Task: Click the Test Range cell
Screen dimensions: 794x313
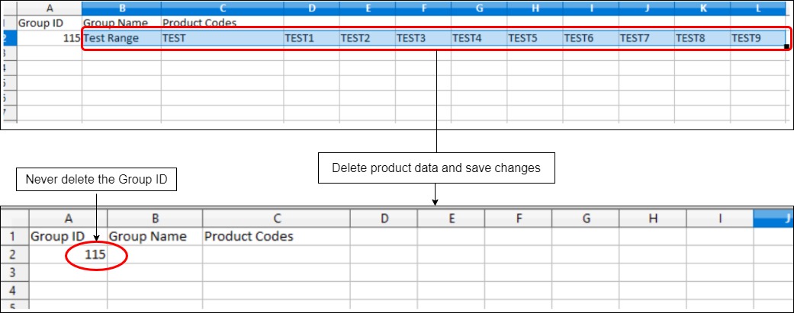Action: [121, 38]
